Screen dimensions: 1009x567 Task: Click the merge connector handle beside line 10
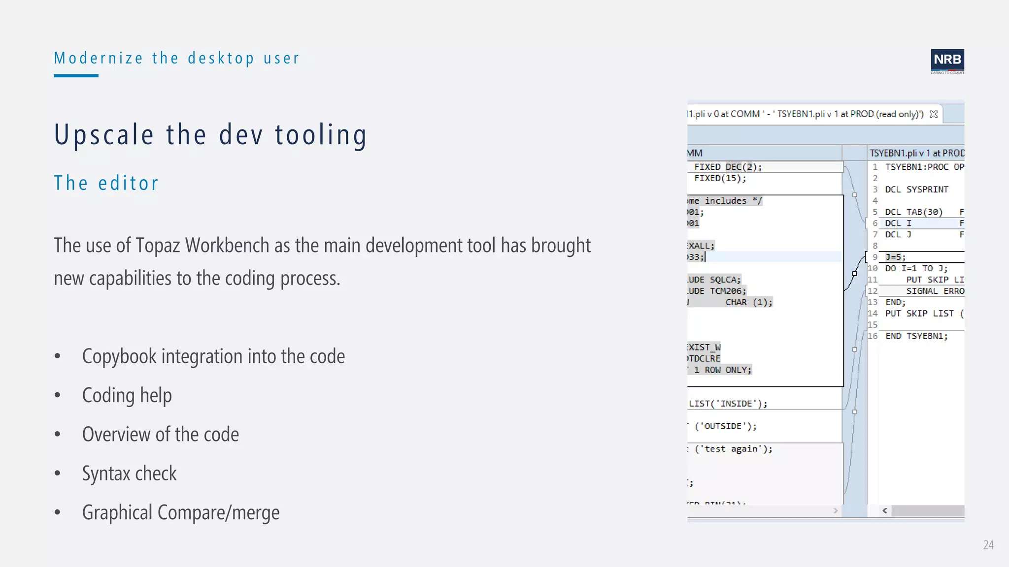tap(854, 274)
